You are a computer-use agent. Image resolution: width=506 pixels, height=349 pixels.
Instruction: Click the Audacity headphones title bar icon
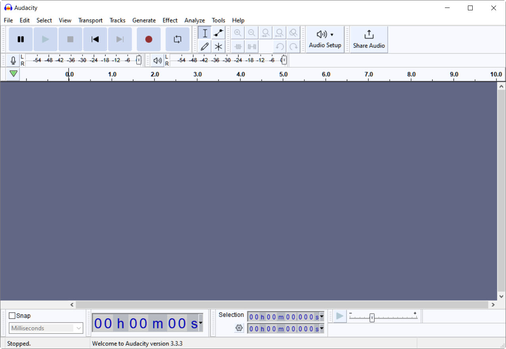(8, 8)
